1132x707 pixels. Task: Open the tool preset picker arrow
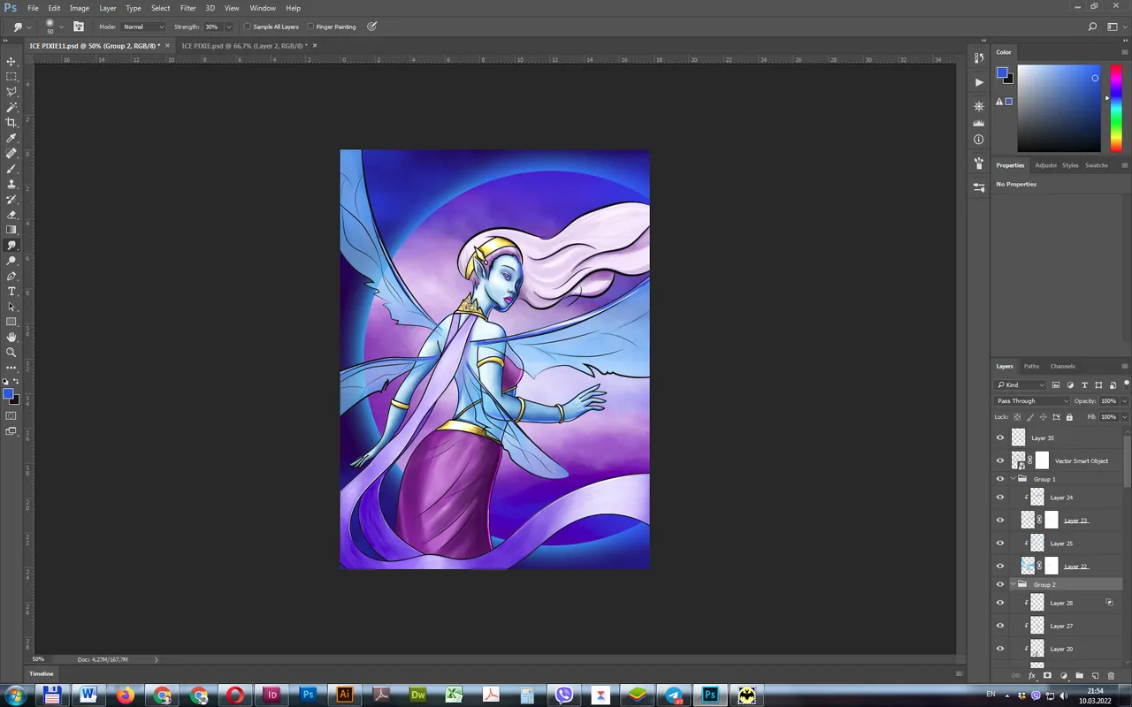pos(29,27)
